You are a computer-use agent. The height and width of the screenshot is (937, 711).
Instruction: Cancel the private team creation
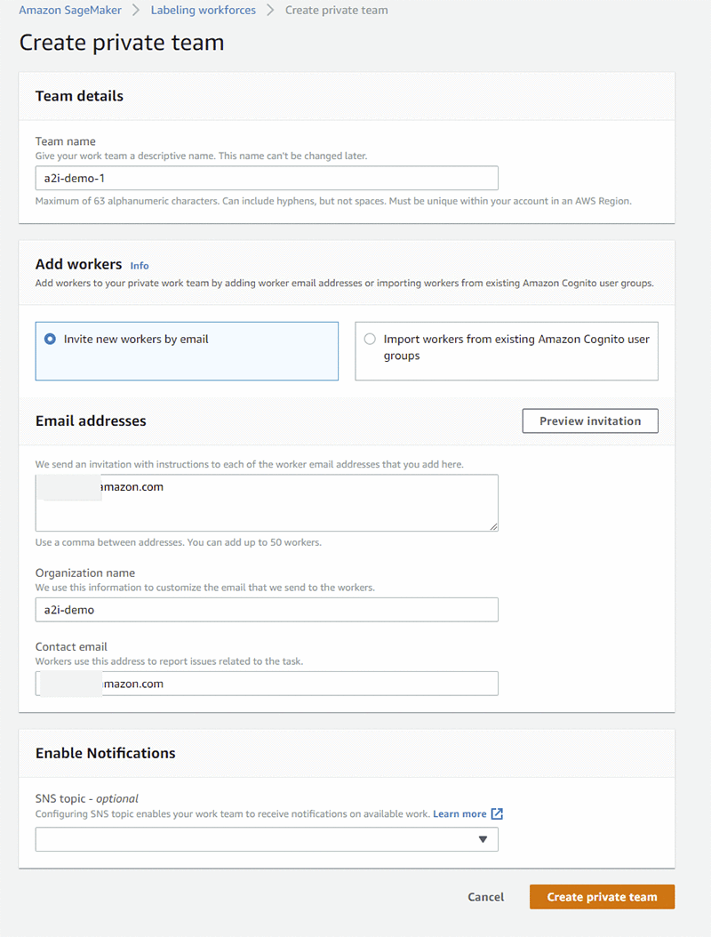point(485,897)
